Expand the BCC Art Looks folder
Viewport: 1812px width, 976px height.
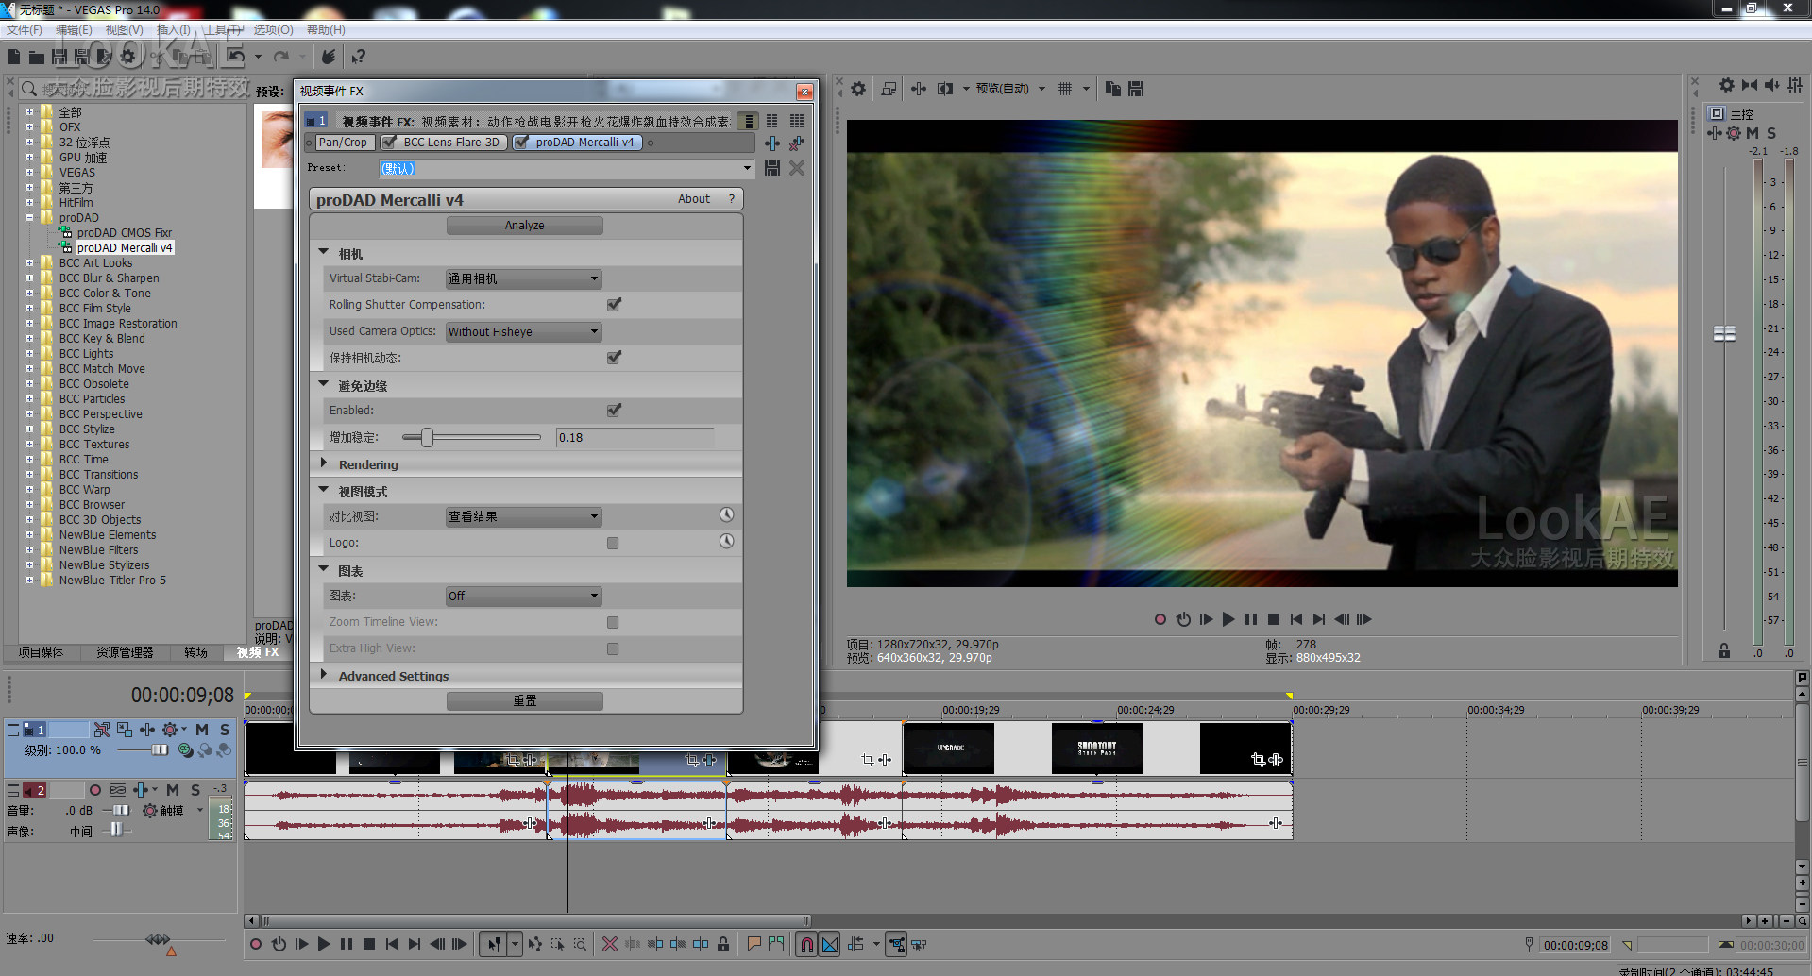pos(29,263)
